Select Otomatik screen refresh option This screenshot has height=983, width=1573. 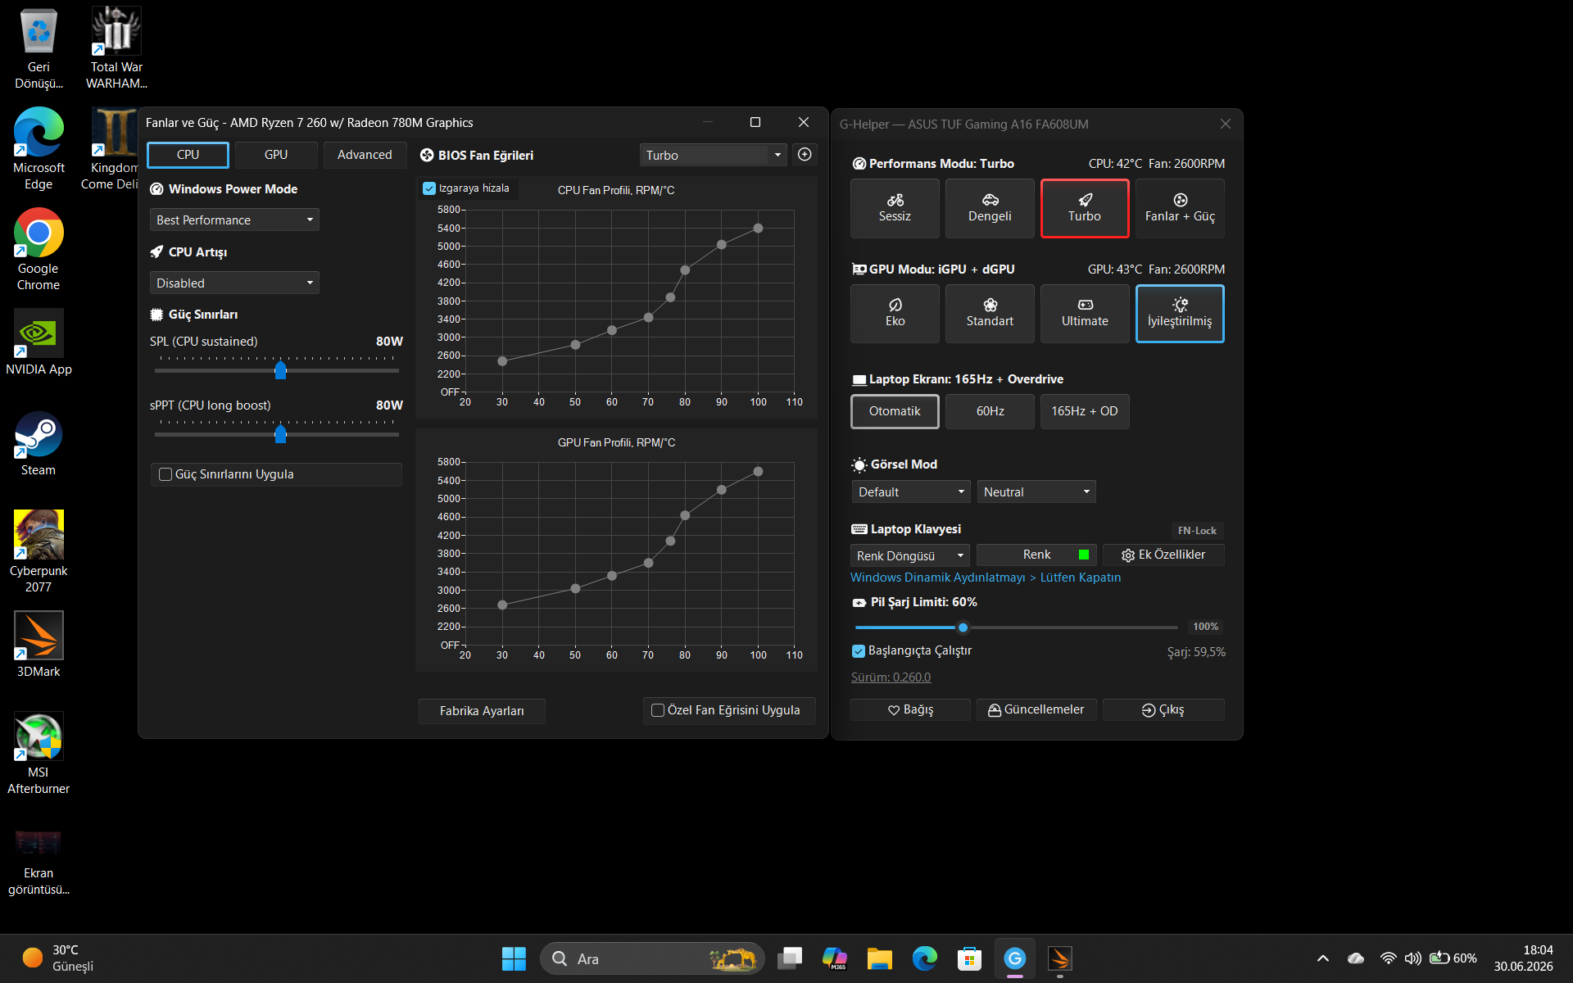[x=895, y=411]
